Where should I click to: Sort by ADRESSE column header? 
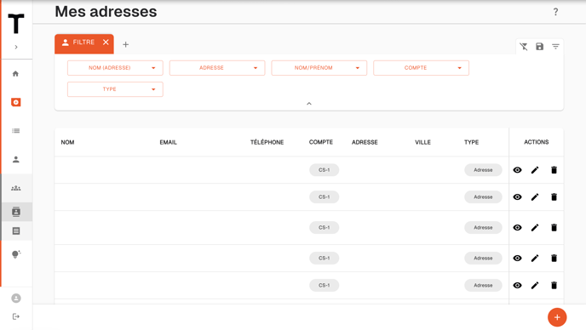point(365,142)
